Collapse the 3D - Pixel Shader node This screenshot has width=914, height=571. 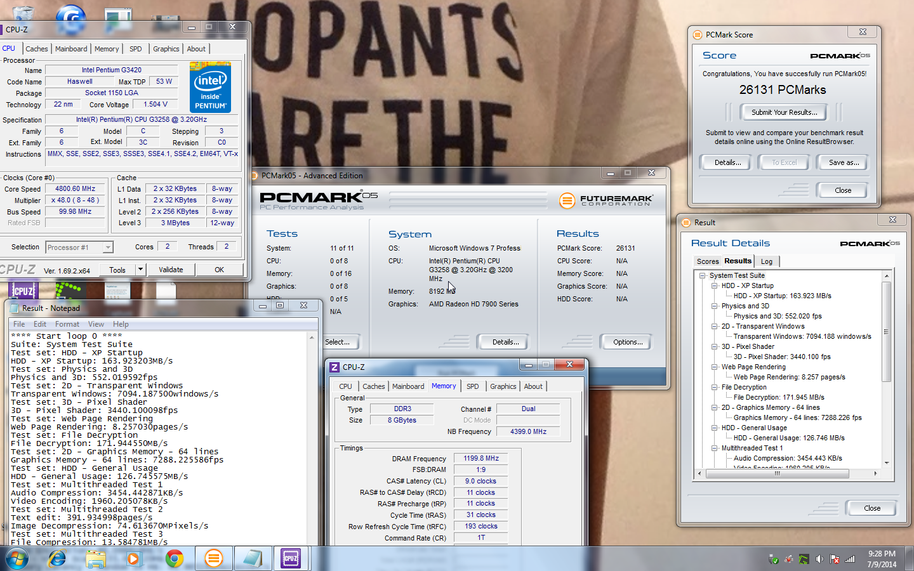point(715,346)
